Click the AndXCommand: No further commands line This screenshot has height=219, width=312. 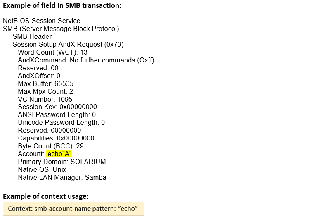(86, 60)
